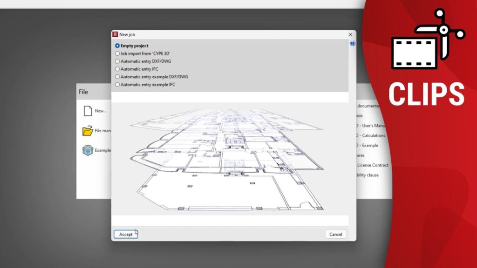Screen dimensions: 477x268
Task: Click the blue help question mark icon
Action: [x=352, y=43]
